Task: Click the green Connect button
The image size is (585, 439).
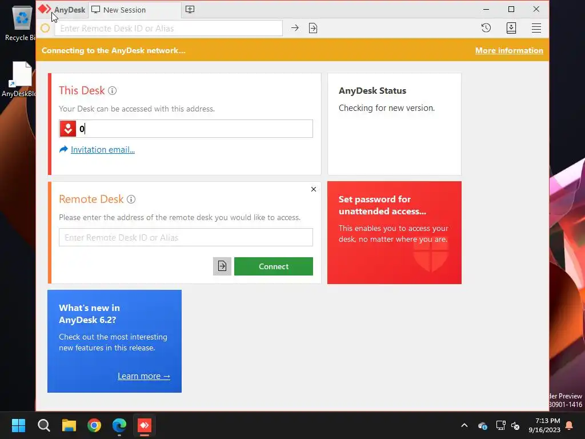Action: tap(274, 266)
